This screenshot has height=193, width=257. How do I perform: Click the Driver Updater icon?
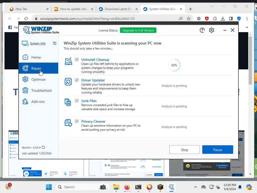tap(68, 82)
